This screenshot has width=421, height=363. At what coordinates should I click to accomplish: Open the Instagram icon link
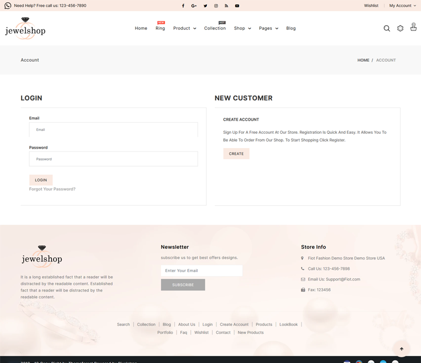coord(216,6)
